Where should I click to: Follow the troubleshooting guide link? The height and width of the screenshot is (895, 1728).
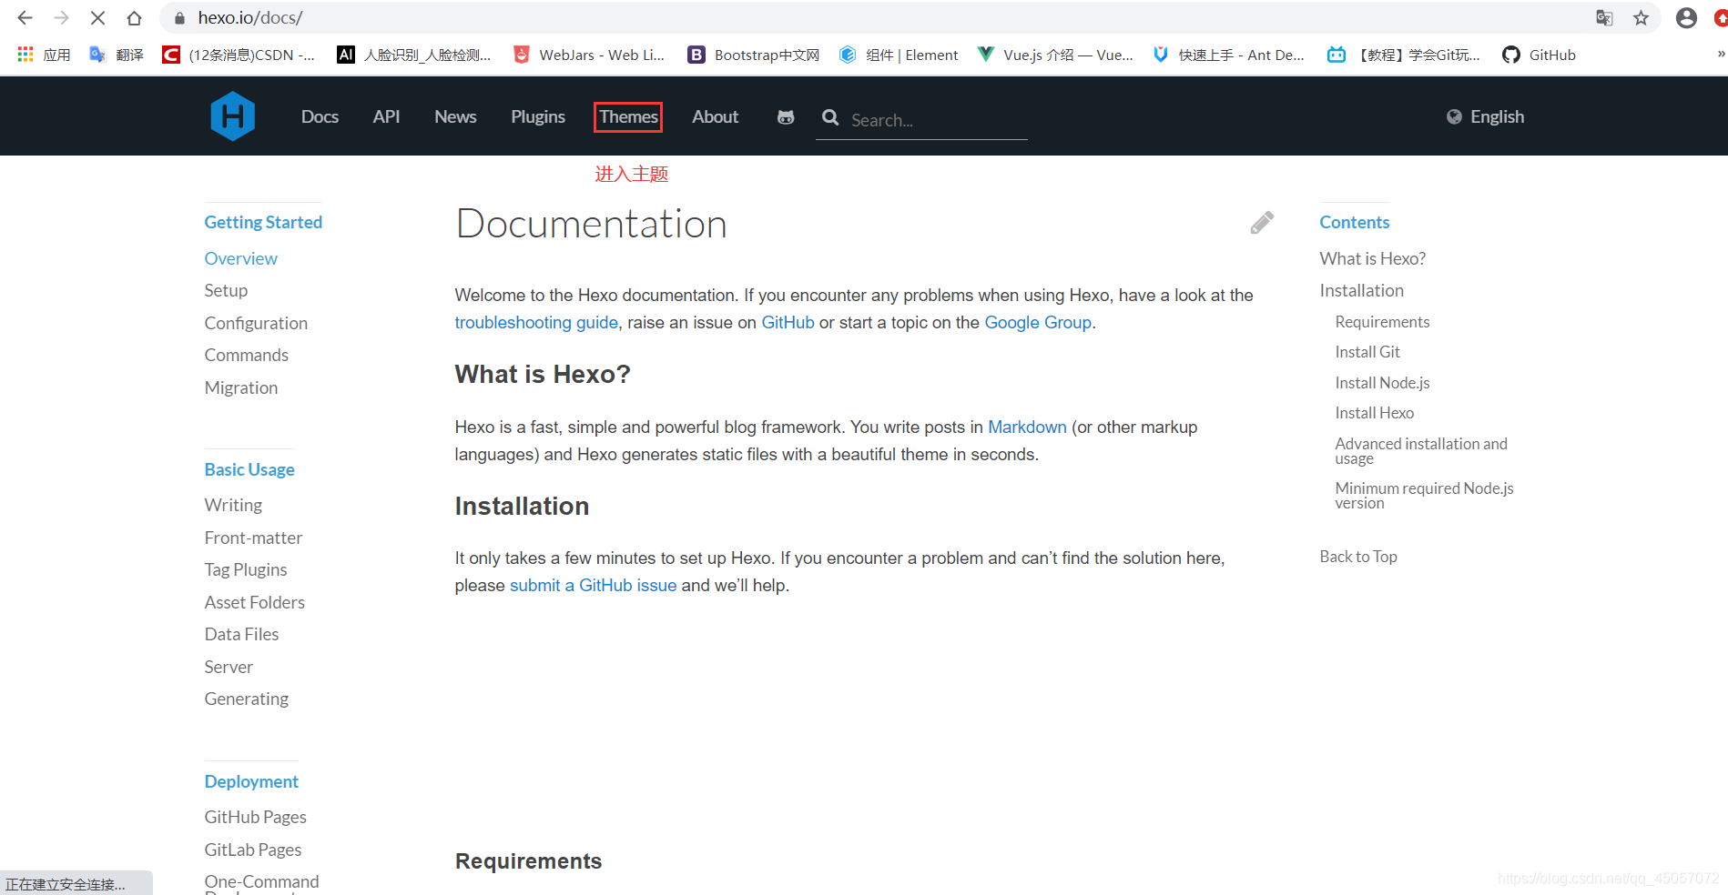[x=536, y=322]
